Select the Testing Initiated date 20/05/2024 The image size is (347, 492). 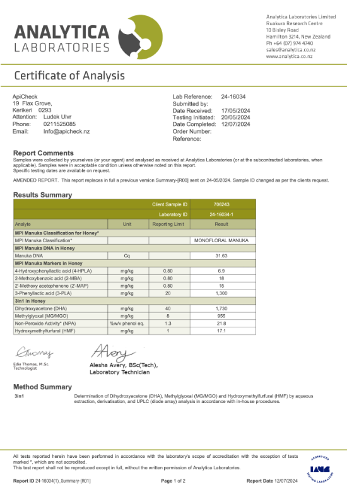coord(235,117)
